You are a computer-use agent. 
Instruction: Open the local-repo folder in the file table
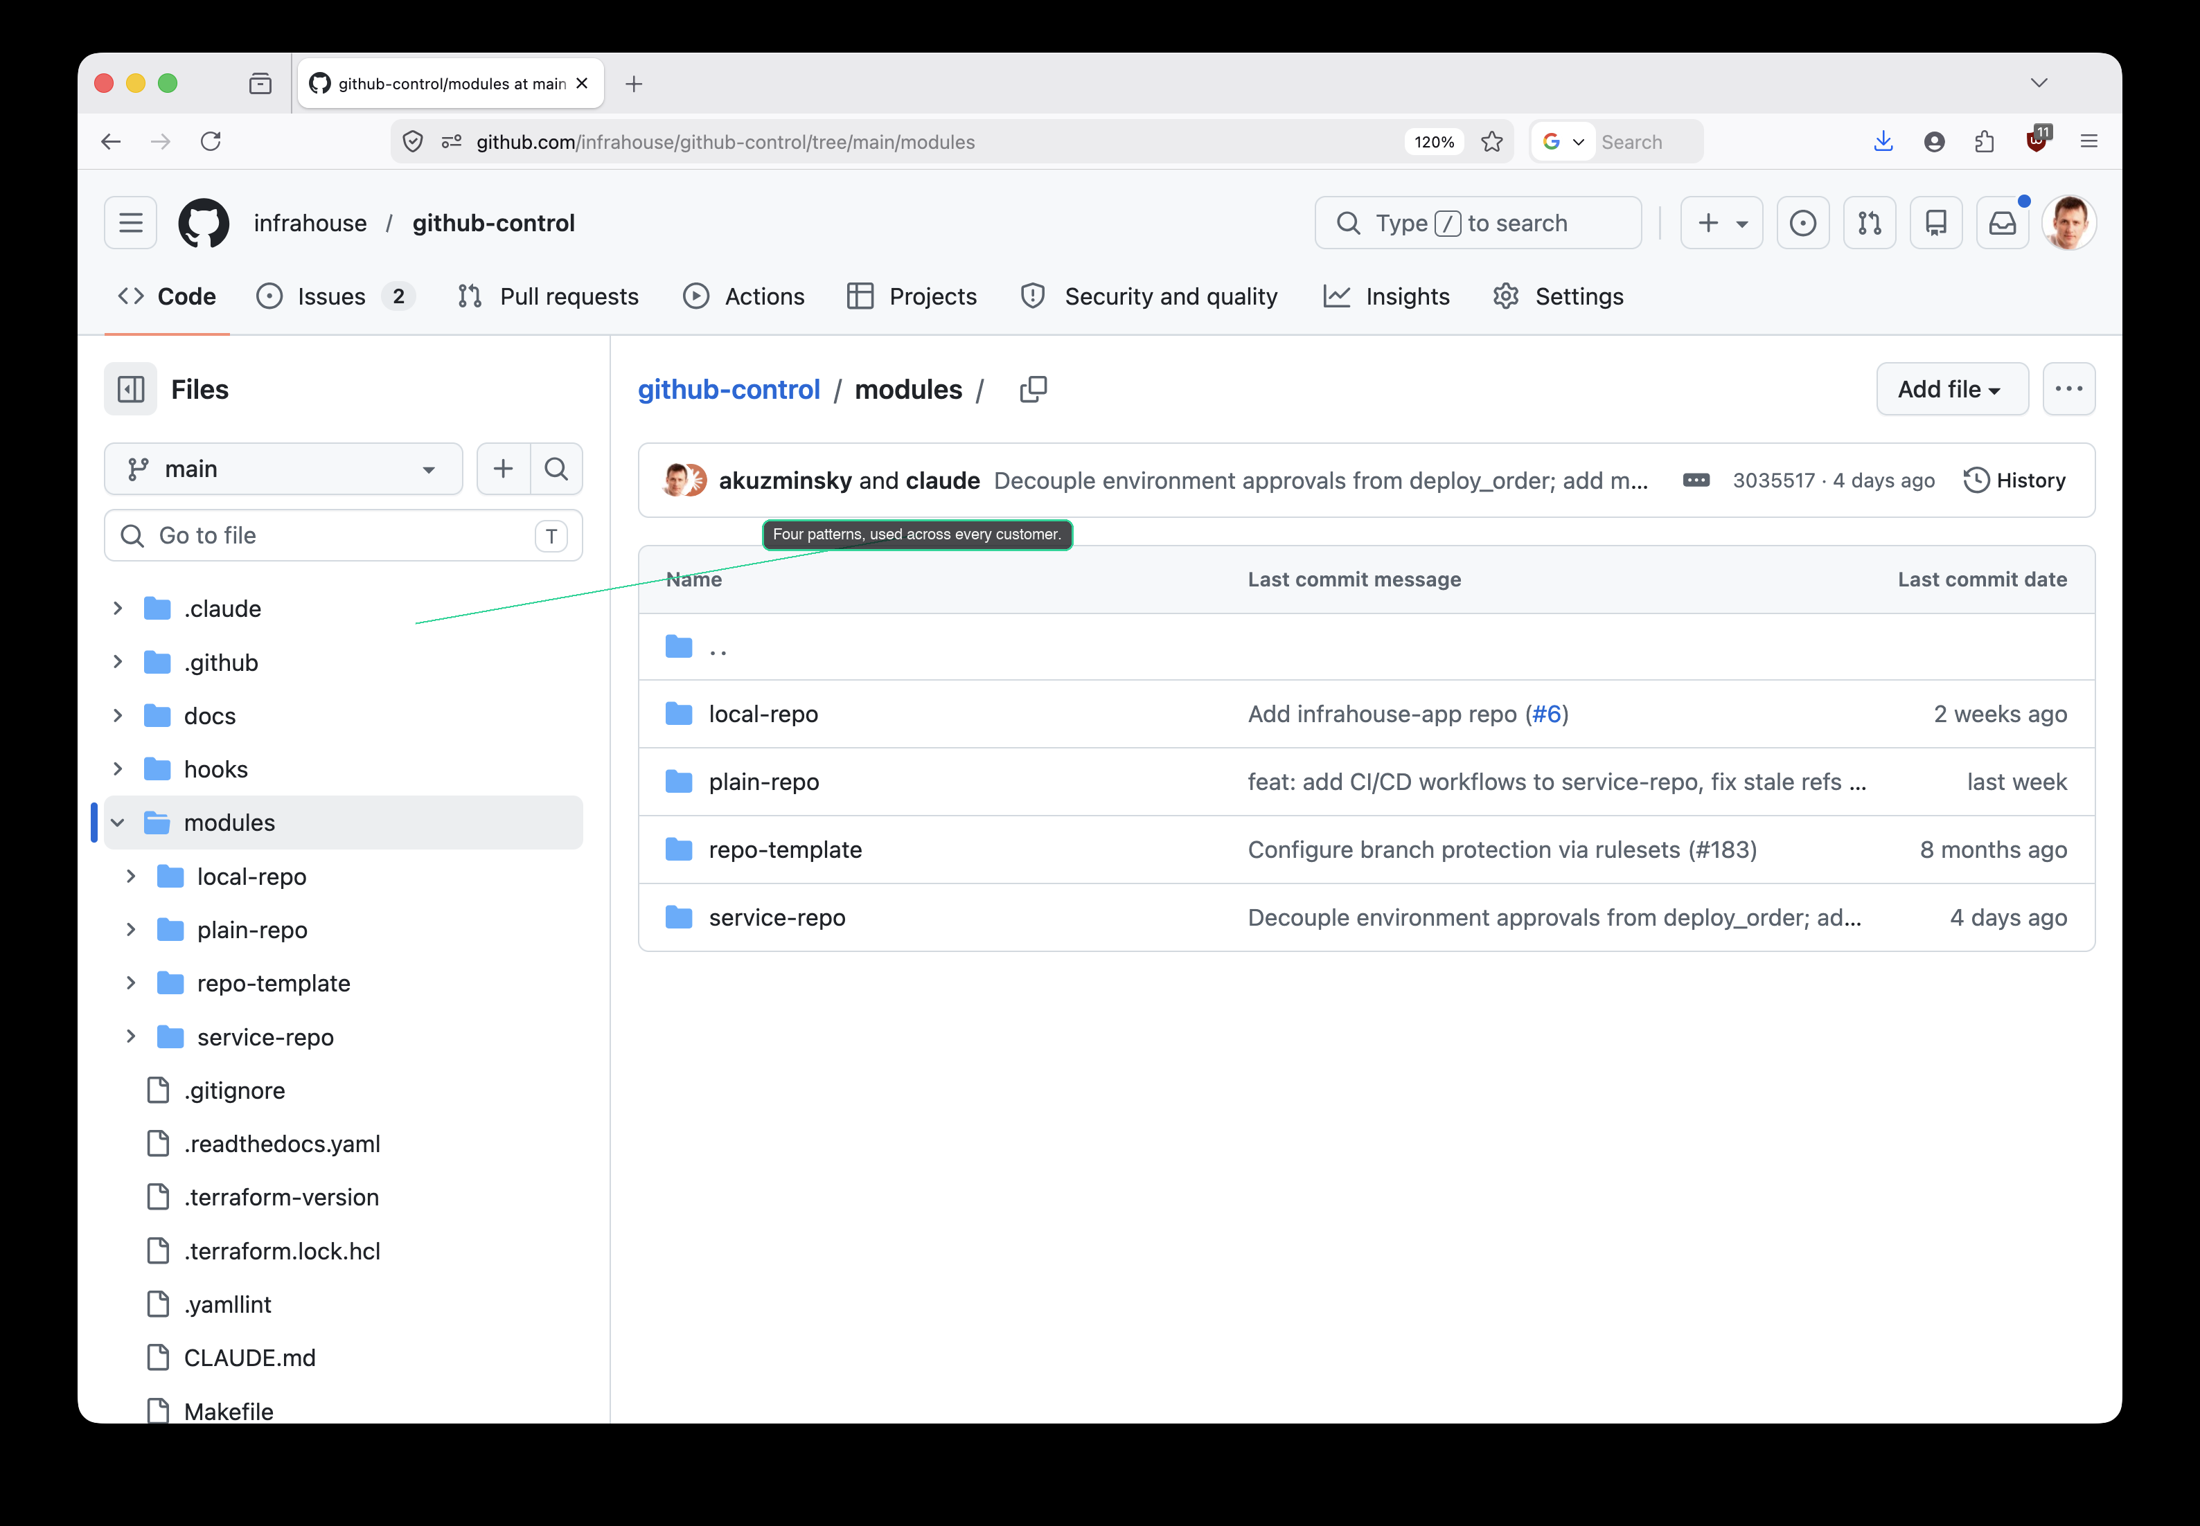[x=763, y=715]
